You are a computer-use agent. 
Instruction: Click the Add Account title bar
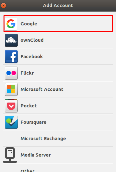[x=58, y=5]
